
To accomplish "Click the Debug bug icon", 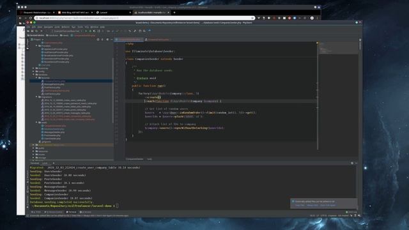I will coord(90,31).
